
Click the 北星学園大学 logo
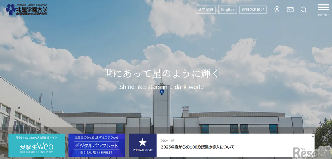[x=27, y=10]
